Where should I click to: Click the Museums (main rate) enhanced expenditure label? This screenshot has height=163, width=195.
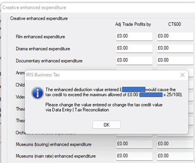tap(56, 156)
